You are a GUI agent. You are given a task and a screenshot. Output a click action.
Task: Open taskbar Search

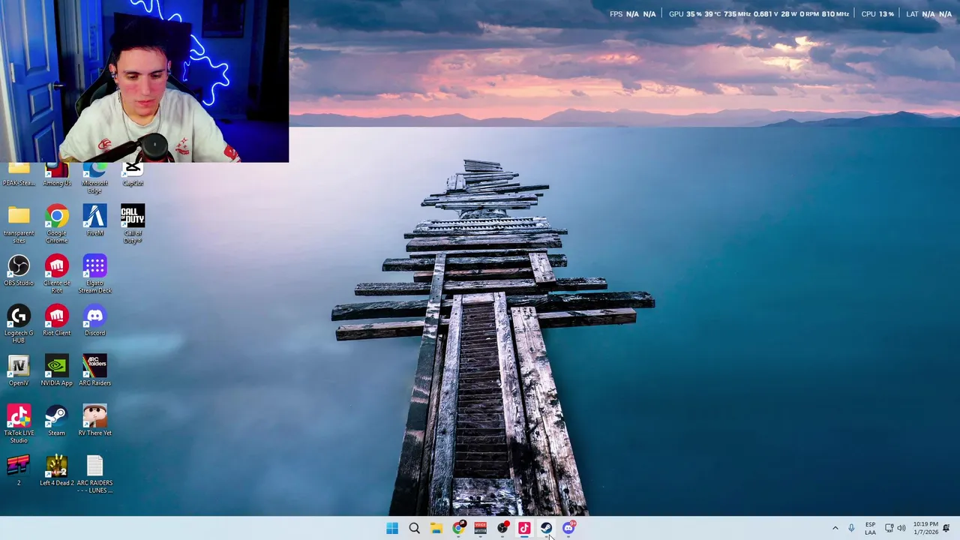point(414,528)
